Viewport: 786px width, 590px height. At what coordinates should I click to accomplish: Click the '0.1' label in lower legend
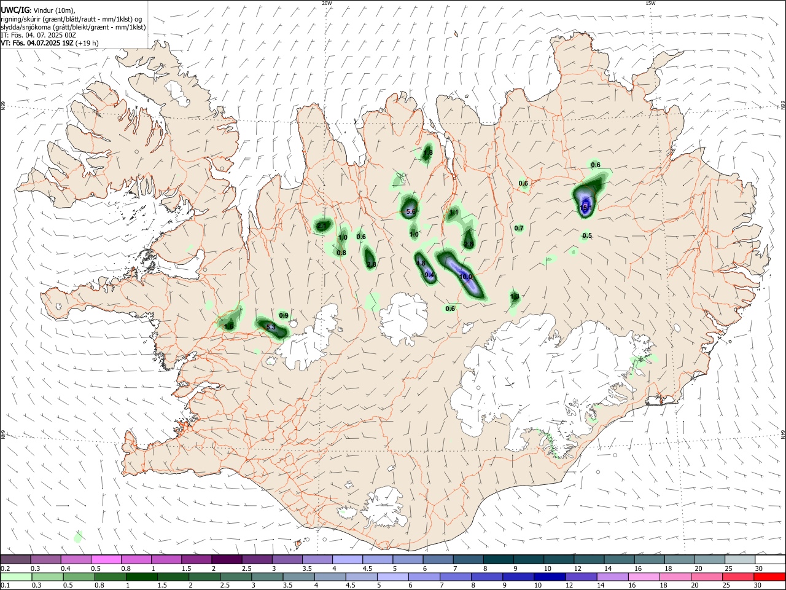point(5,586)
